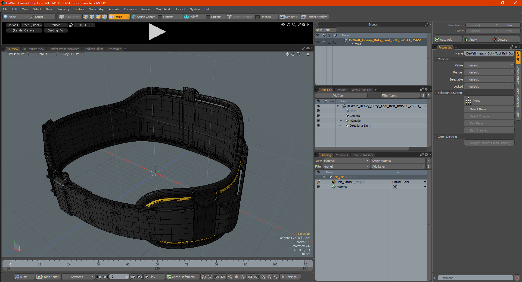Open Render dropdown in Properties
This screenshot has height=282, width=522.
click(x=489, y=72)
